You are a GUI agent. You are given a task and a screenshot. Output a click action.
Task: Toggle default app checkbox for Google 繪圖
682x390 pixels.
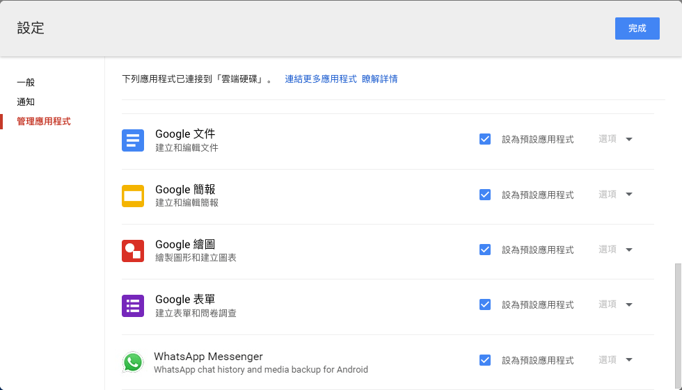coord(485,250)
